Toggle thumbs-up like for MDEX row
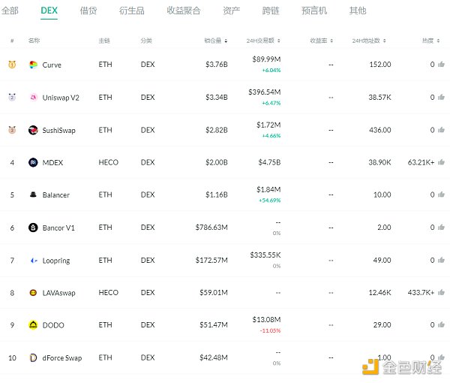This screenshot has height=383, width=450. [x=442, y=162]
